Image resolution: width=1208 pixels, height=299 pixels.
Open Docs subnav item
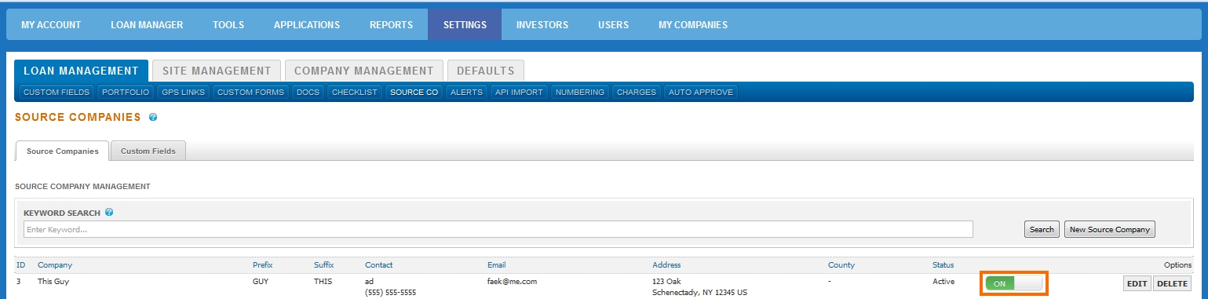pyautogui.click(x=308, y=93)
